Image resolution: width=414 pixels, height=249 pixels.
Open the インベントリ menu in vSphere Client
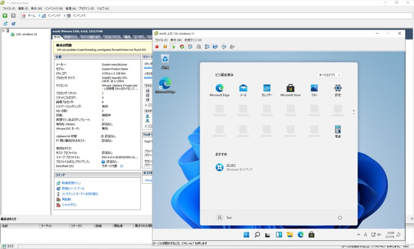(x=54, y=8)
